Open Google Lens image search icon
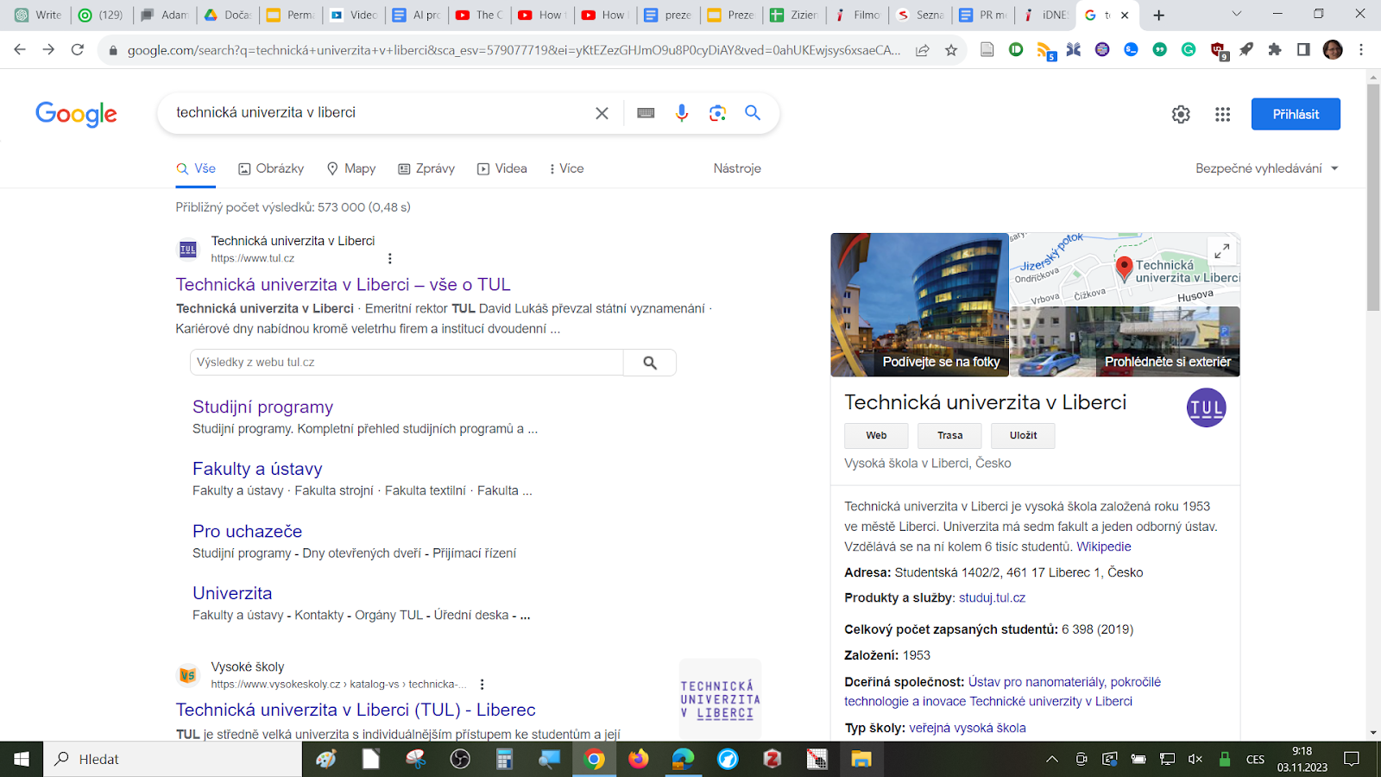 pos(717,113)
